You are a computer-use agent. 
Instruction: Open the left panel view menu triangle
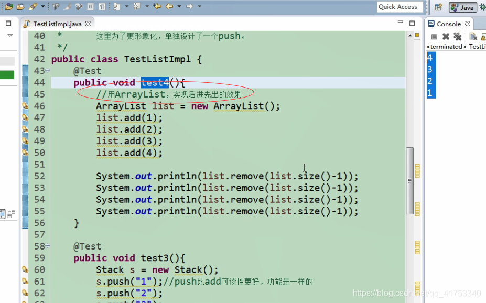[x=10, y=35]
